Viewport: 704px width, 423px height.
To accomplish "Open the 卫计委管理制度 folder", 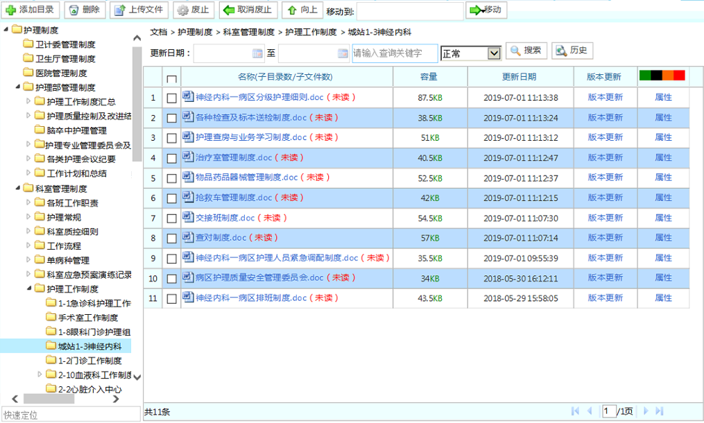I will 65,44.
